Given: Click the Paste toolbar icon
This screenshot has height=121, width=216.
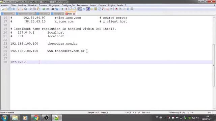Looking at the screenshot, I should click(x=38, y=9).
